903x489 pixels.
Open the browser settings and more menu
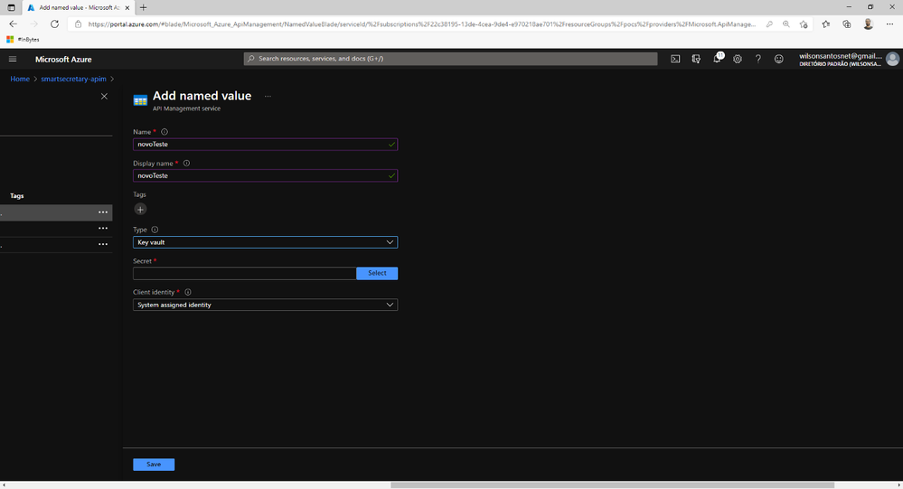(889, 24)
